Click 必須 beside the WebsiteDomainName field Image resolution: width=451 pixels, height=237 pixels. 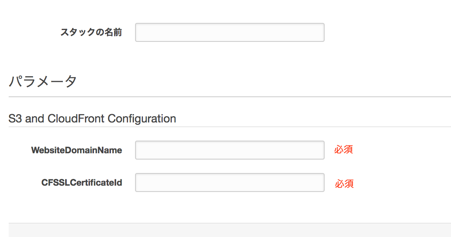343,149
